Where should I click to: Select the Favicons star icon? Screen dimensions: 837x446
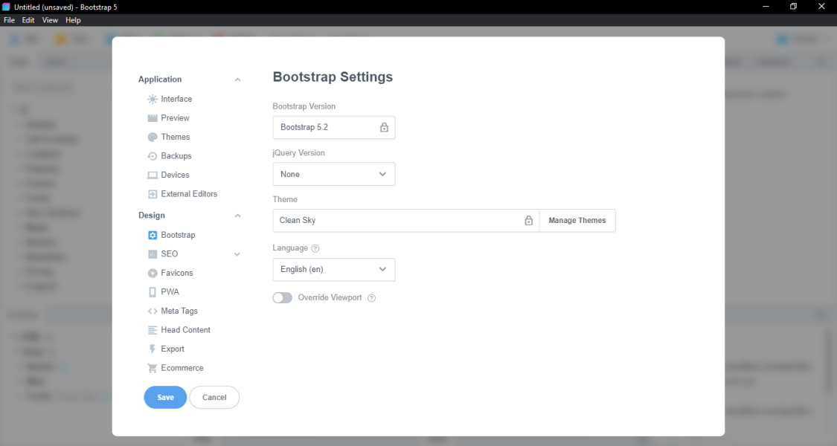click(152, 273)
